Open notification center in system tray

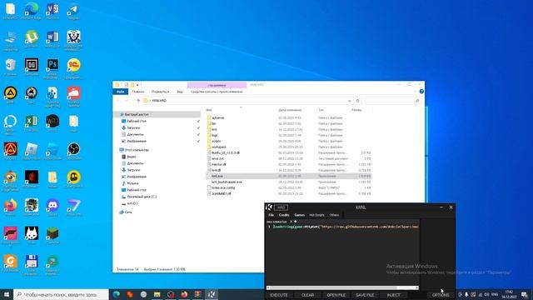tap(525, 294)
